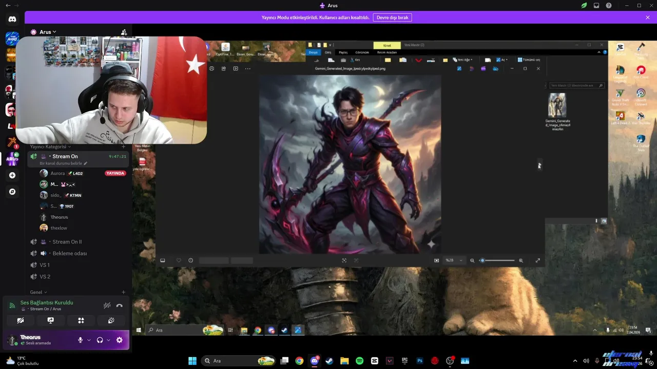Go back arrow in Discord title bar

tap(8, 6)
